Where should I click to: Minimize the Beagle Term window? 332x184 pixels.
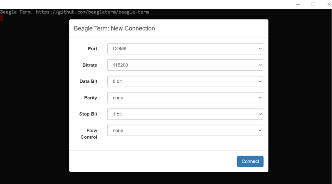point(298,4)
